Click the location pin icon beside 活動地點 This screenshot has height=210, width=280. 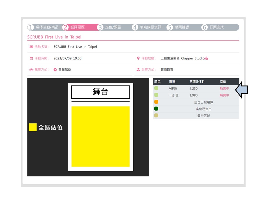click(x=138, y=58)
